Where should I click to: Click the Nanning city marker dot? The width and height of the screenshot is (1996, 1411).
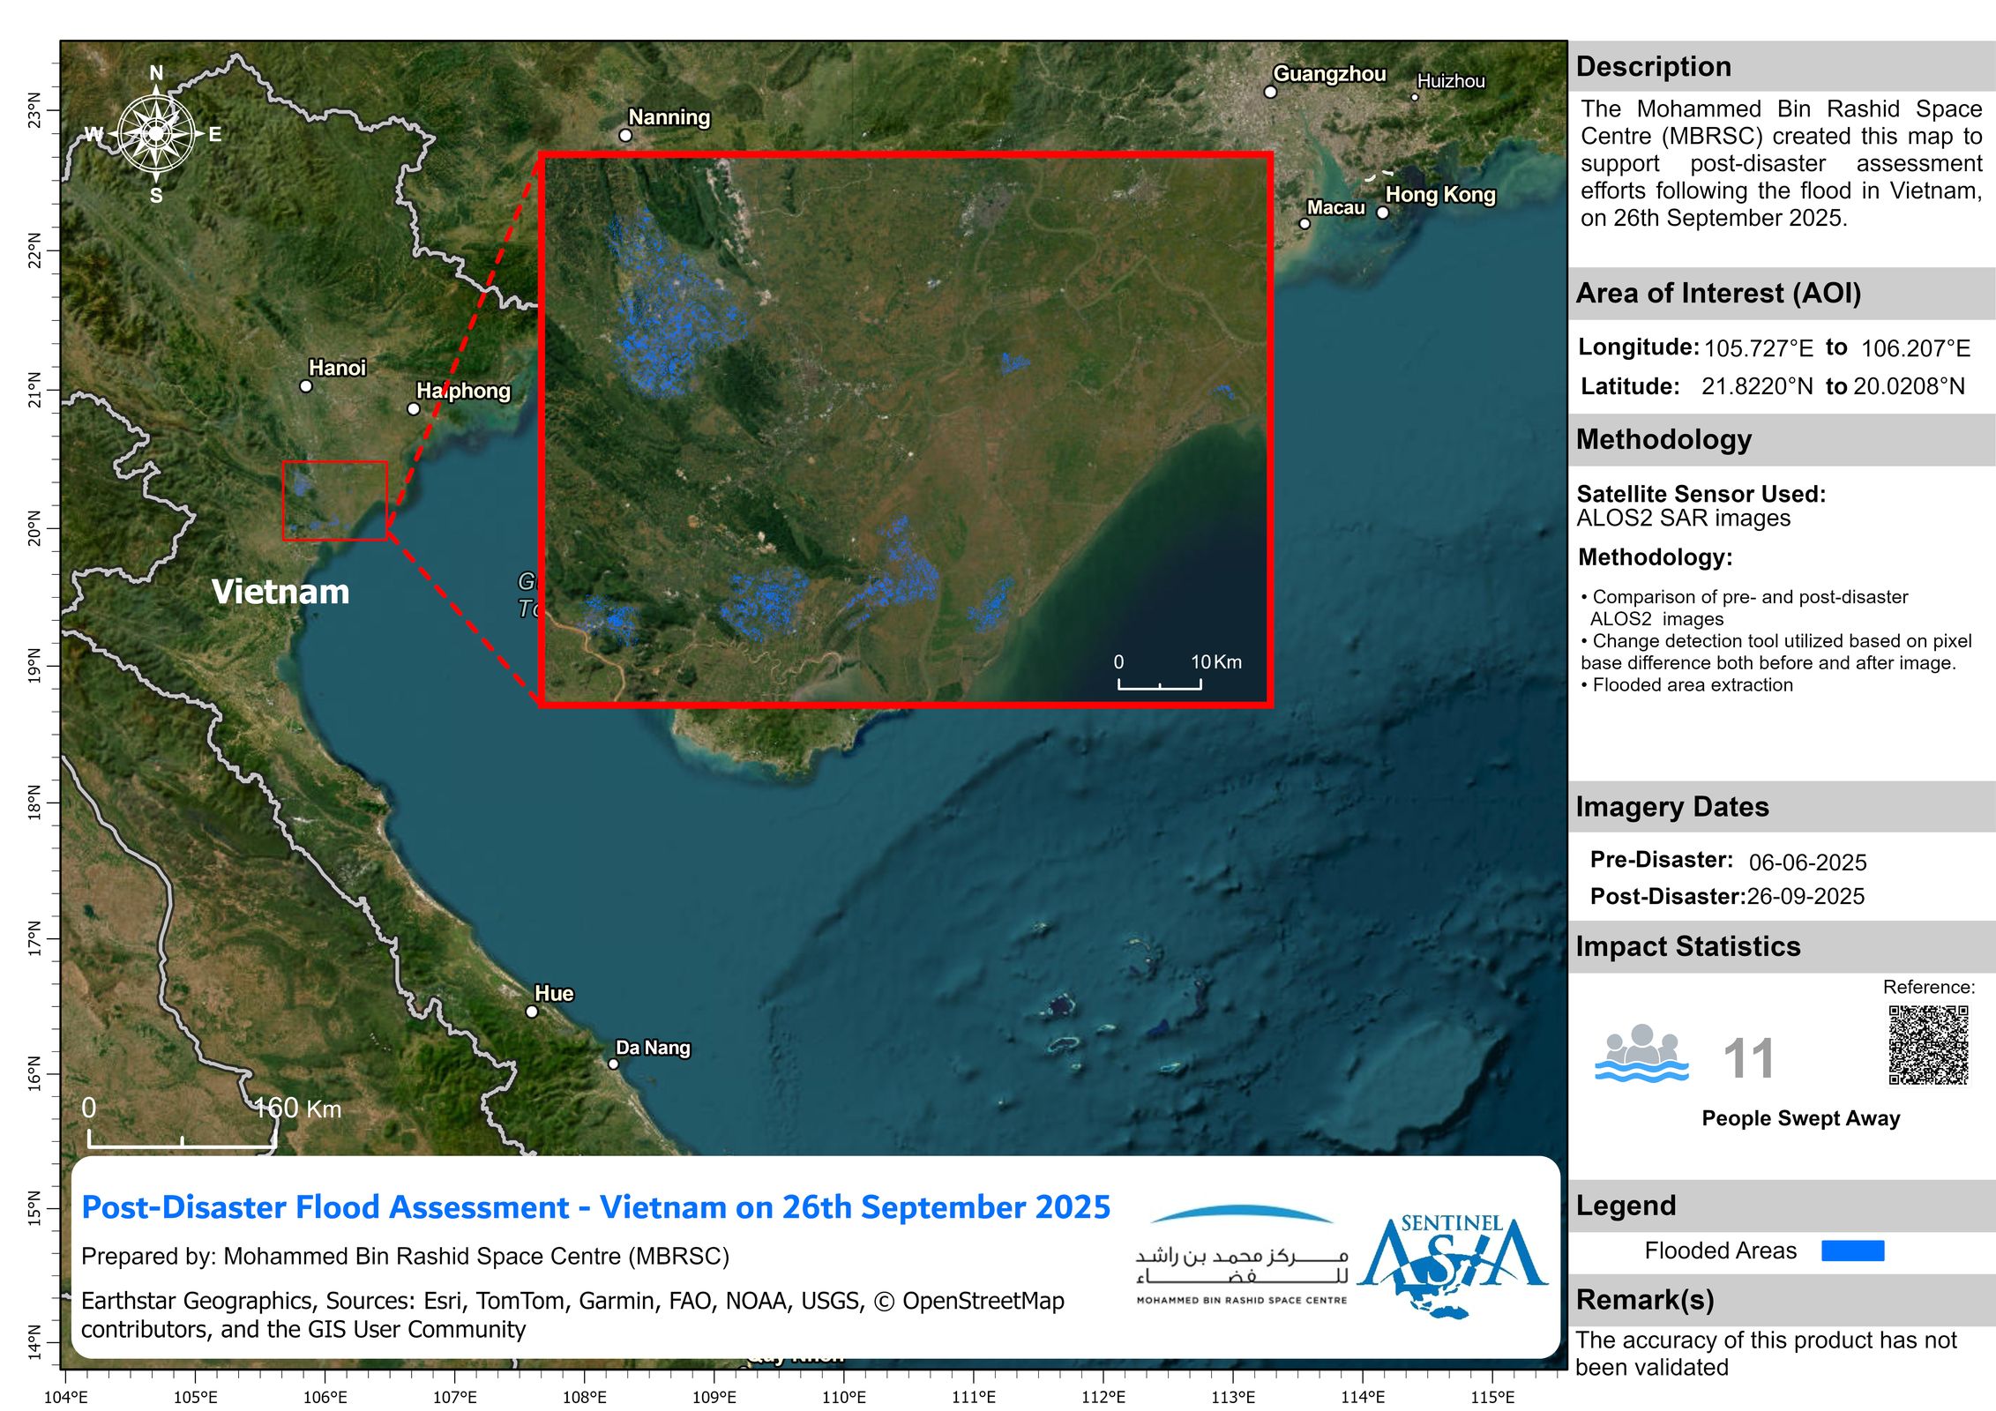[625, 136]
